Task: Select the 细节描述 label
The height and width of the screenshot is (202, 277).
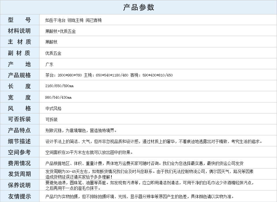Action: pos(19,141)
